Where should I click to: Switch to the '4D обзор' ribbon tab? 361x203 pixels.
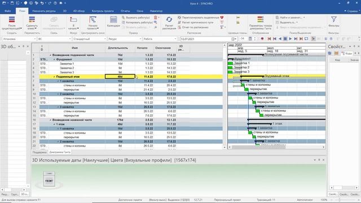point(79,11)
